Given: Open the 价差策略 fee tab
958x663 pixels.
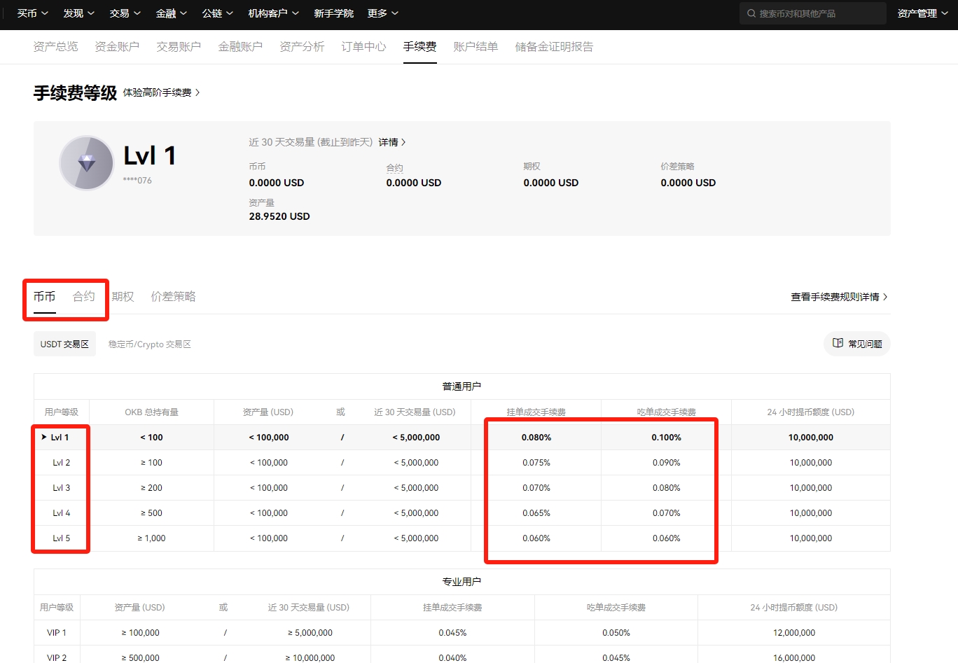Looking at the screenshot, I should point(174,297).
